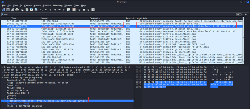This screenshot has height=109, width=250.
Task: Open the Tools menu
Action: [77, 6]
